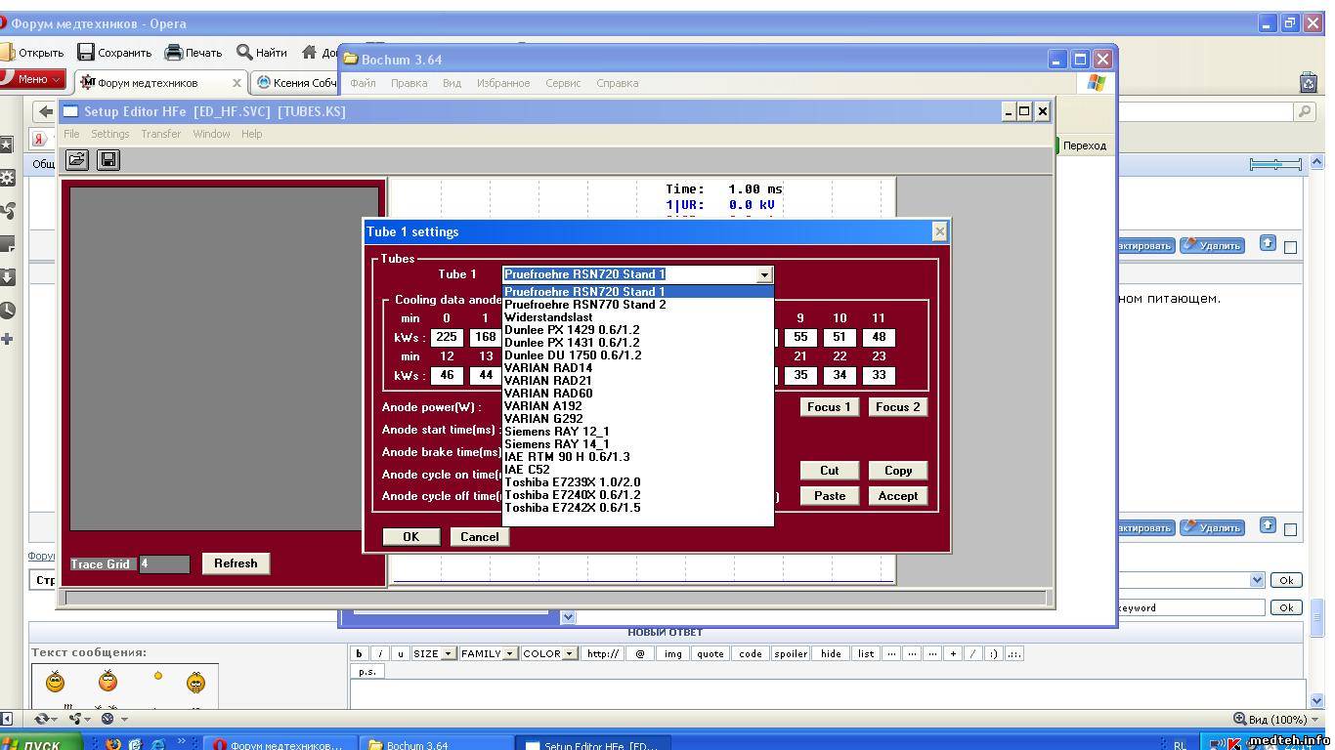The height and width of the screenshot is (750, 1335).
Task: Tick the checkbox beside the upper Удалить button
Action: tap(1290, 247)
